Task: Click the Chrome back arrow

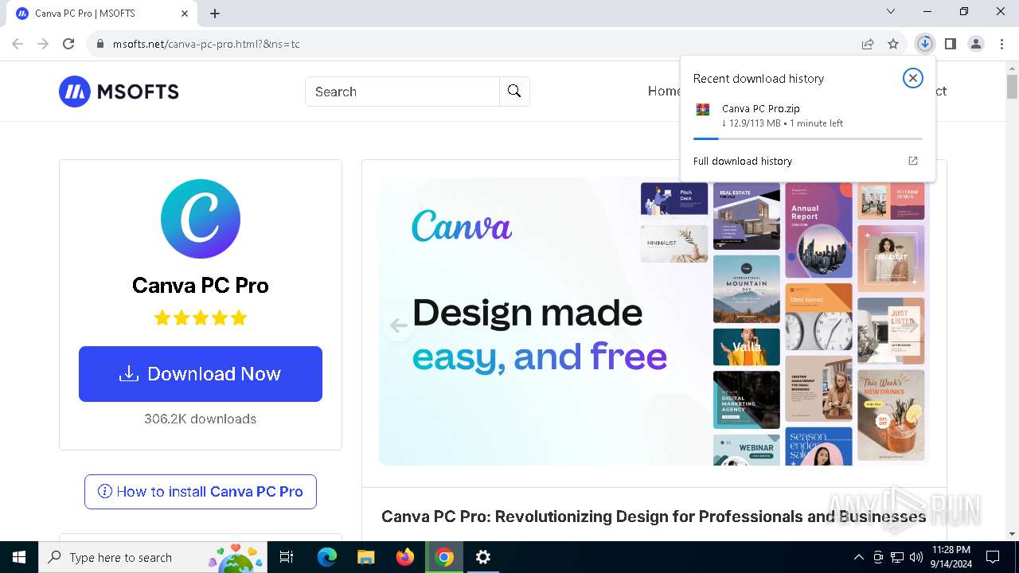Action: tap(18, 44)
